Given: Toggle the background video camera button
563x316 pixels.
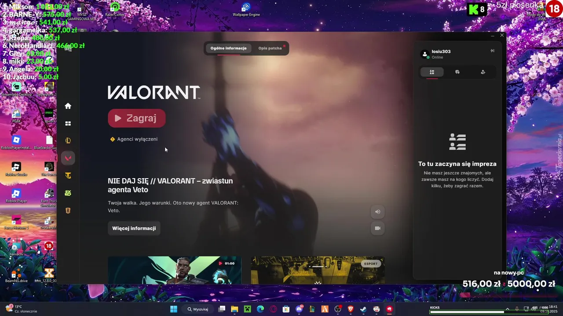Looking at the screenshot, I should pos(377,228).
